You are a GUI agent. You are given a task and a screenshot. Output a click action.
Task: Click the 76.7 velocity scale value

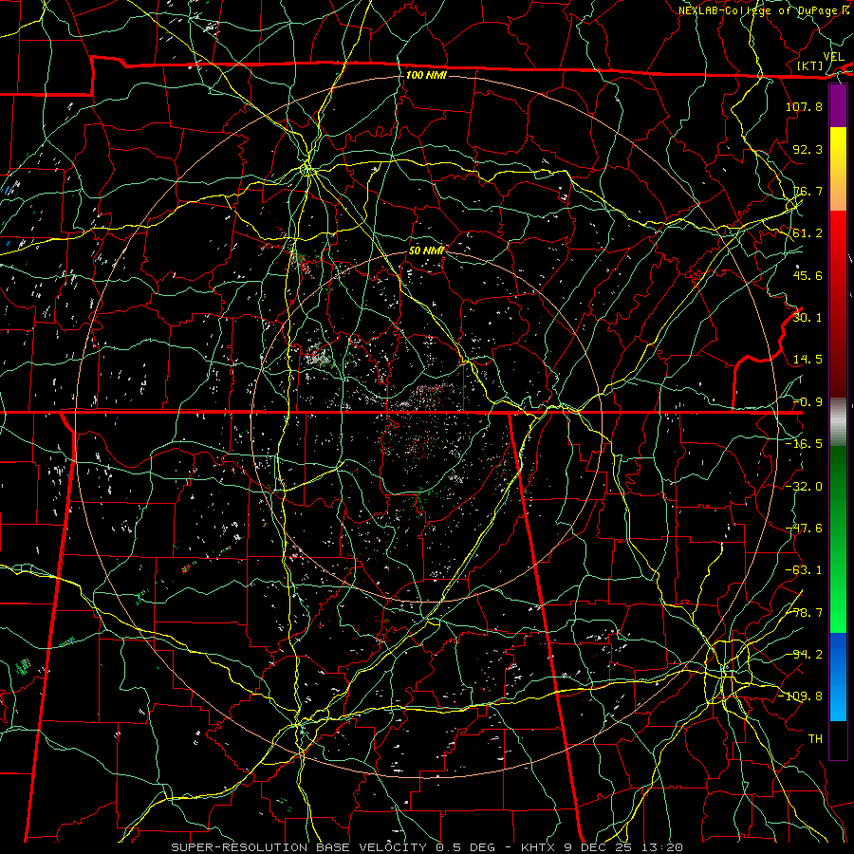pyautogui.click(x=808, y=191)
